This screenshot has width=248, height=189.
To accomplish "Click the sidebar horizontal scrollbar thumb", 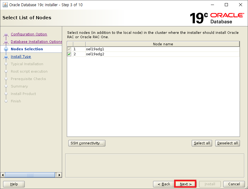I will pyautogui.click(x=30, y=175).
